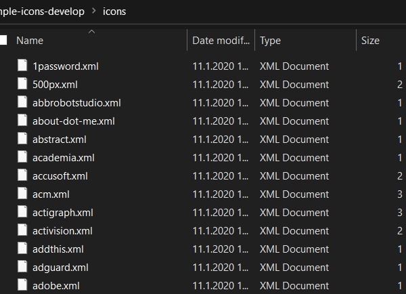The height and width of the screenshot is (294, 406).
Task: Expand the breadcrumb chevron before icons
Action: [94, 11]
